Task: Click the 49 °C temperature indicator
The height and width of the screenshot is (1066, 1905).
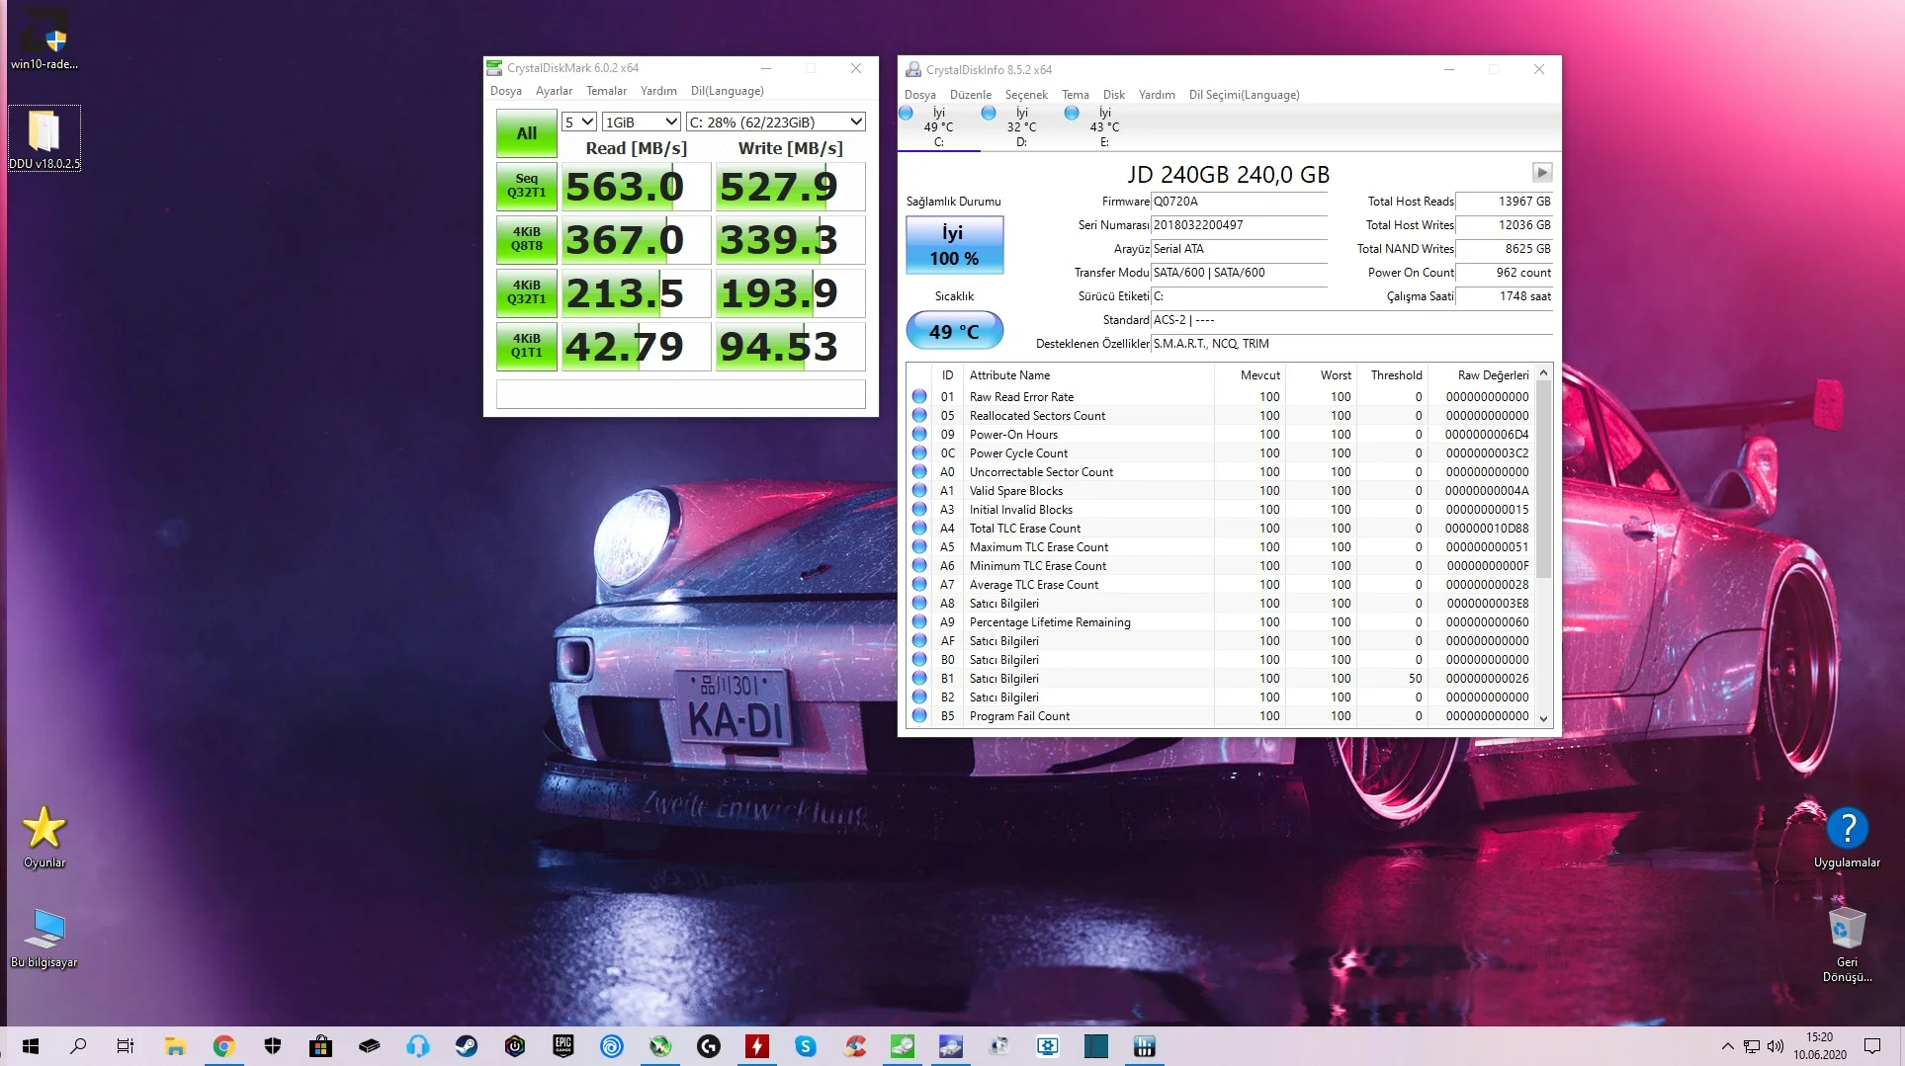Action: [x=954, y=331]
